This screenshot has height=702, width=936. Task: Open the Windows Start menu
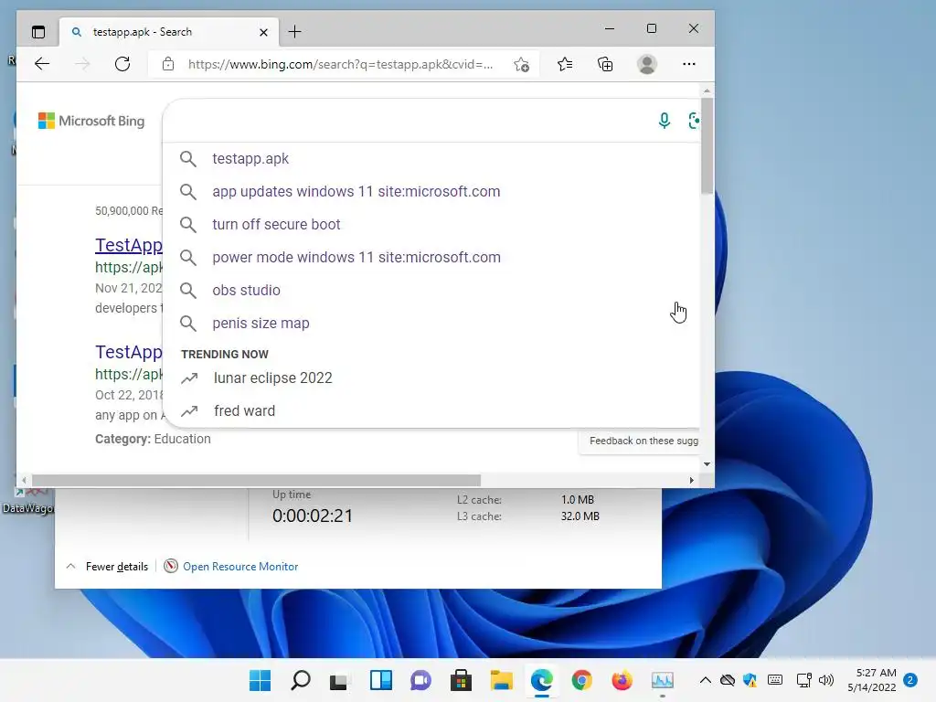point(260,680)
